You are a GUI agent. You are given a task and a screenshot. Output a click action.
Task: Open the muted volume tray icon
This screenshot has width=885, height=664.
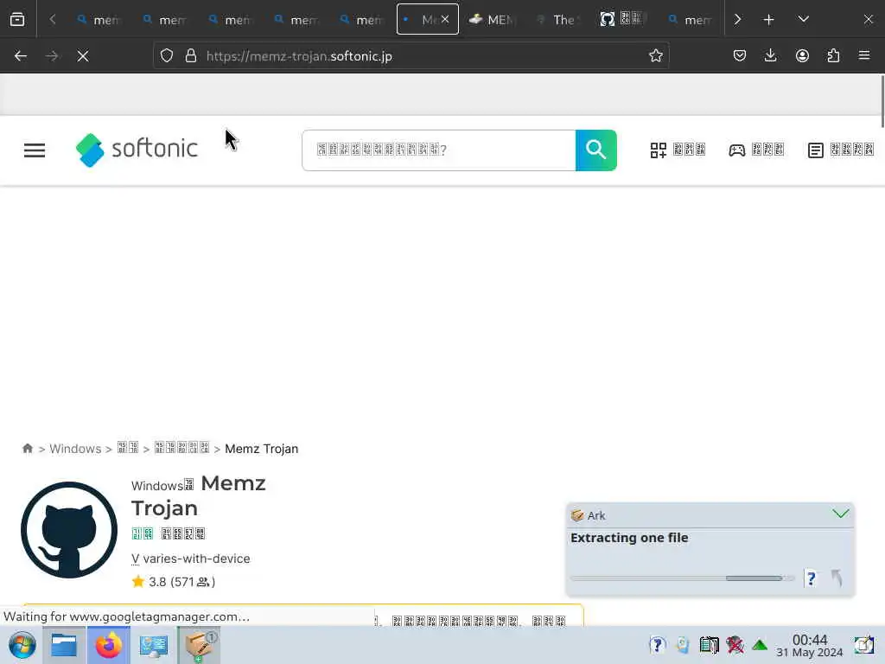click(x=735, y=645)
